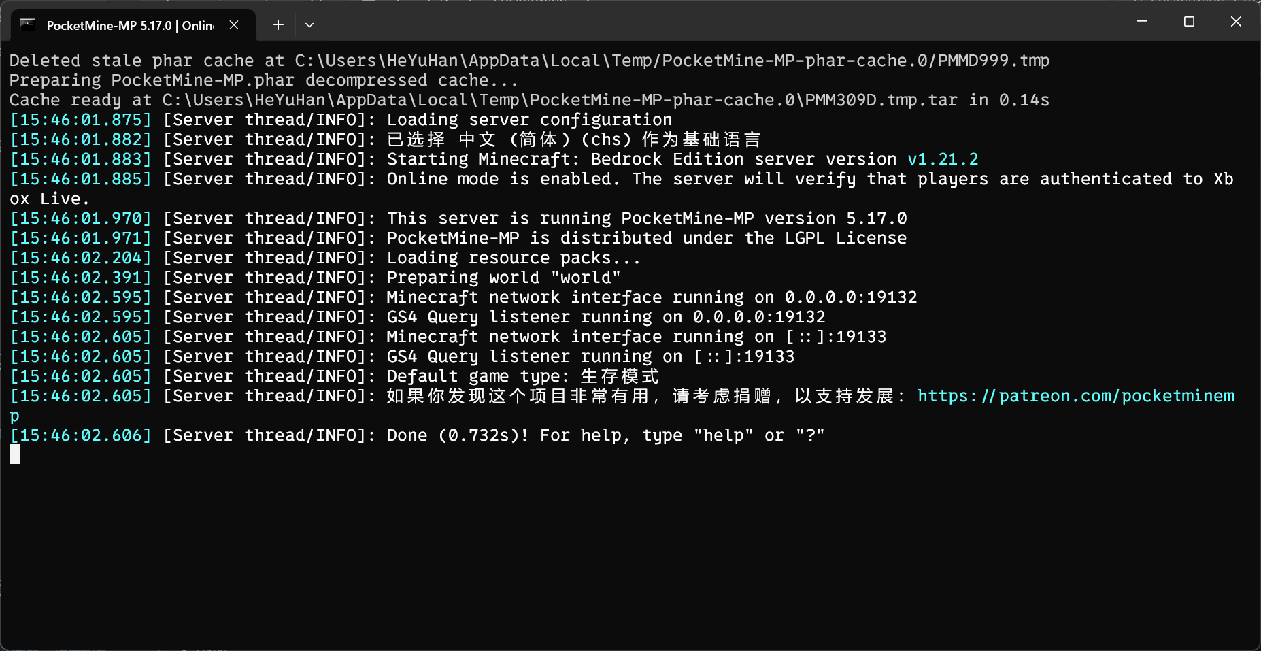Image resolution: width=1261 pixels, height=651 pixels.
Task: Click the "world" name in the Preparing world line
Action: 585,278
